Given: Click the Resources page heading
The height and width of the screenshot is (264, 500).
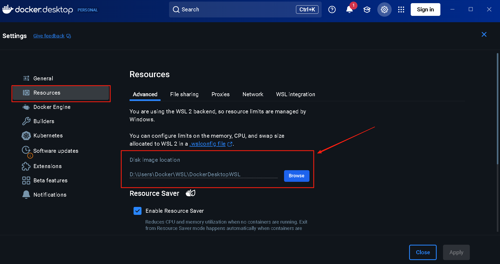Looking at the screenshot, I should tap(149, 74).
